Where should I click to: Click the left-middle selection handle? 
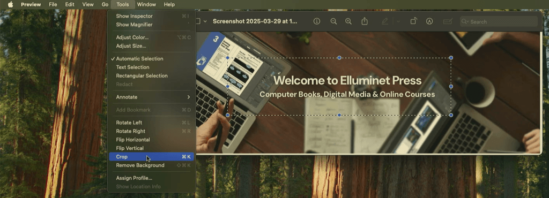pos(227,86)
